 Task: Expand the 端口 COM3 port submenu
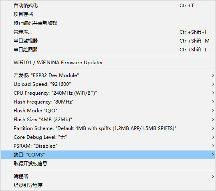(x=108, y=155)
